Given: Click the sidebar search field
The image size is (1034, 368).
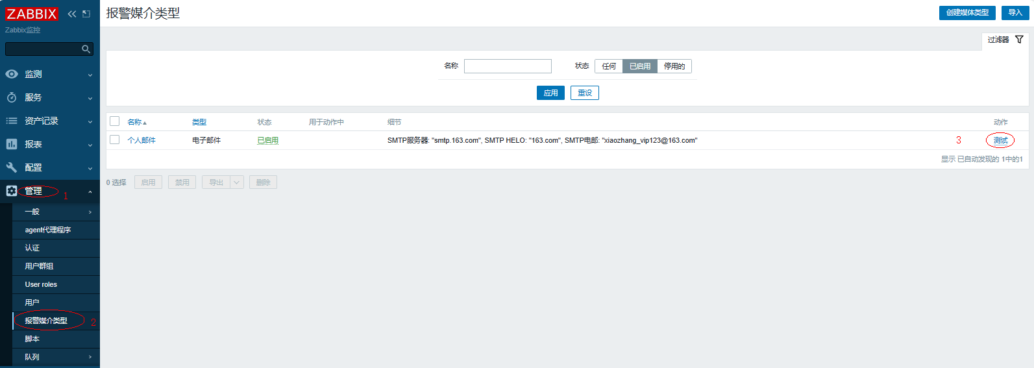Looking at the screenshot, I should coord(49,49).
